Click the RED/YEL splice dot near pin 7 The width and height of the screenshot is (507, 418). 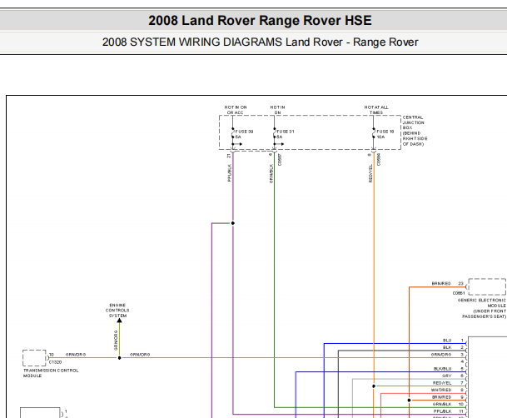pos(374,386)
